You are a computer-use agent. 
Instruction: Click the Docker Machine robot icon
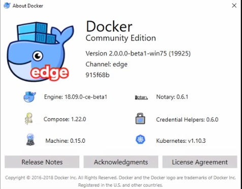coord(31,140)
